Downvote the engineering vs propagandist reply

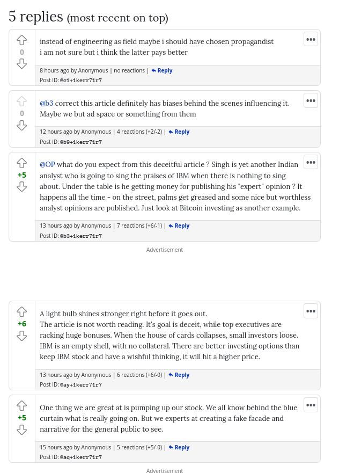coord(21,64)
